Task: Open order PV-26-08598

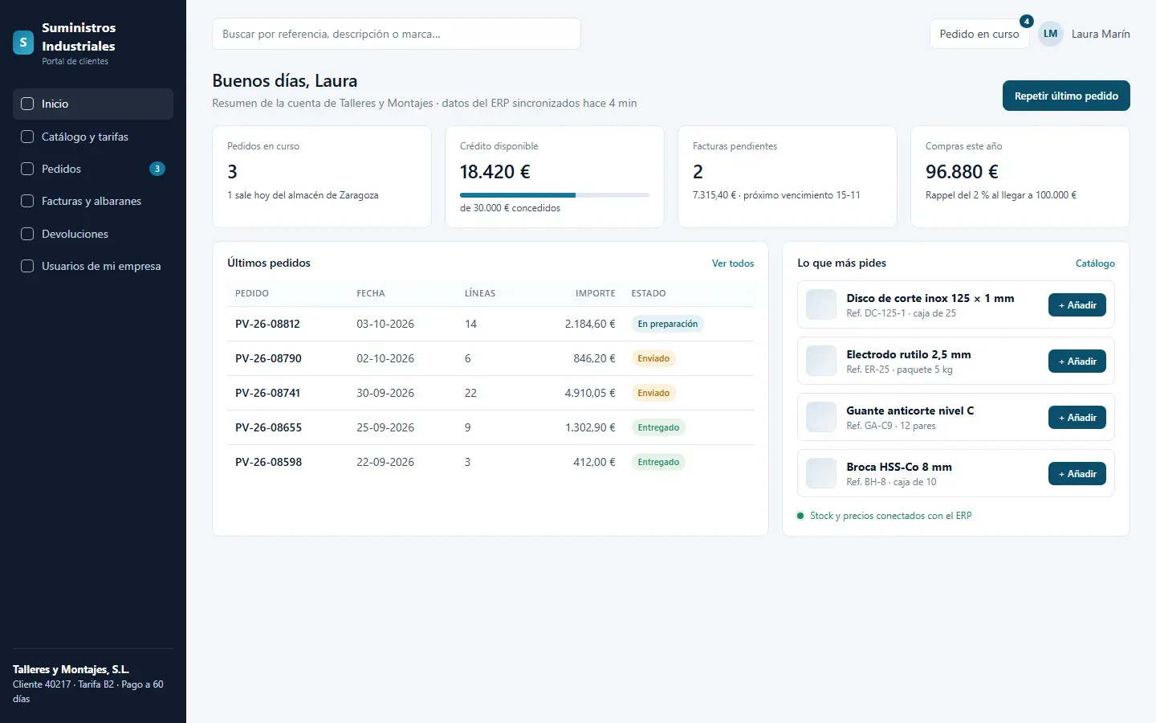Action: [x=268, y=462]
